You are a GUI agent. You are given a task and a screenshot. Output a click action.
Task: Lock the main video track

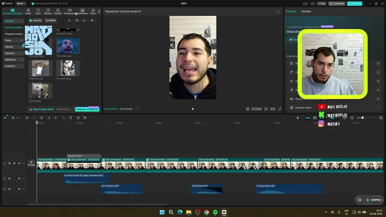coord(9,163)
